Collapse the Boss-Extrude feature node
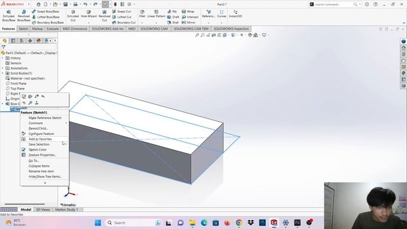 (x=3, y=104)
